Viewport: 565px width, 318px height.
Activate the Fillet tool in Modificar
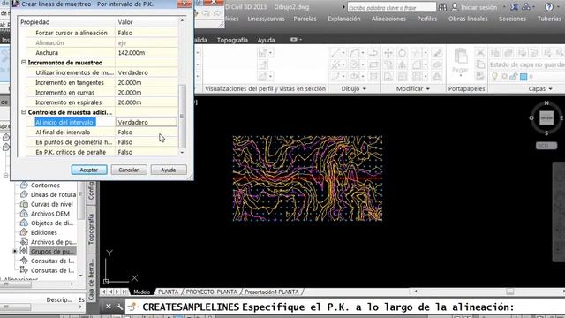[417, 64]
